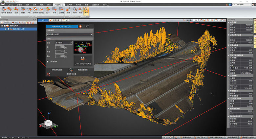
Task: Click the help question mark icon
Action: [253, 5]
